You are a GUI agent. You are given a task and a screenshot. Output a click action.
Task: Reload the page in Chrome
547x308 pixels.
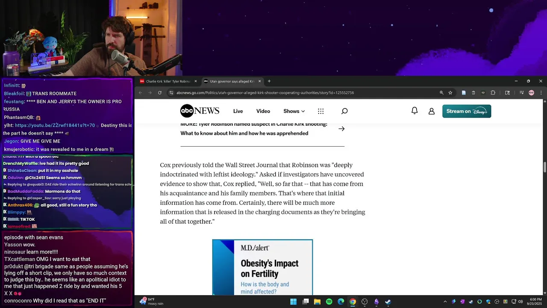160,92
